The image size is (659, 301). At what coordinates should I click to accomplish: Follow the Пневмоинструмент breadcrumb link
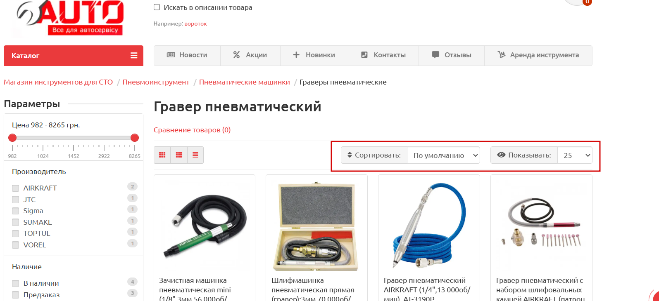(156, 82)
